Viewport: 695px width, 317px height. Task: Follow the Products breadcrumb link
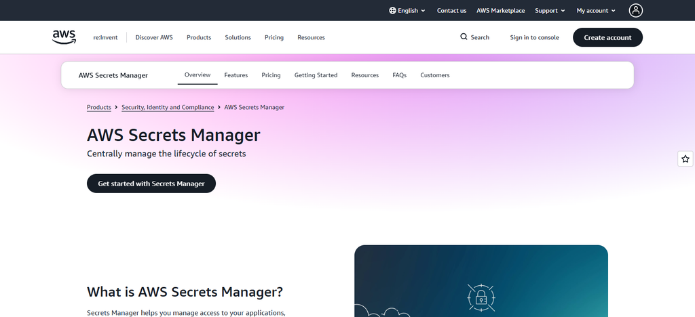coord(99,107)
